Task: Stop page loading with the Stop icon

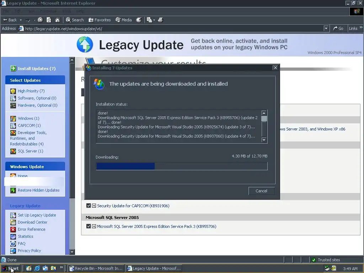Action: 41,20
